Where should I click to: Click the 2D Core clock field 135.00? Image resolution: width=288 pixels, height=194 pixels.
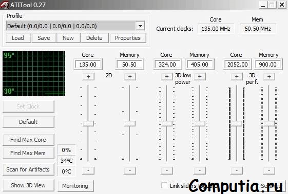(x=88, y=64)
